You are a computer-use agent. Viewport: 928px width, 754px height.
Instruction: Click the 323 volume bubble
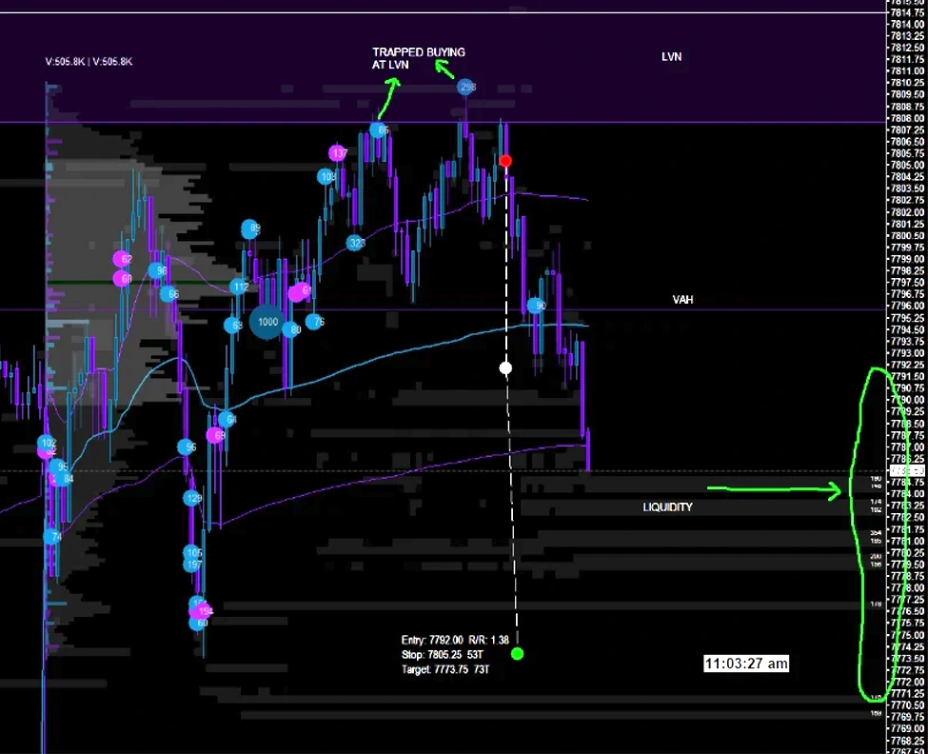tap(356, 243)
